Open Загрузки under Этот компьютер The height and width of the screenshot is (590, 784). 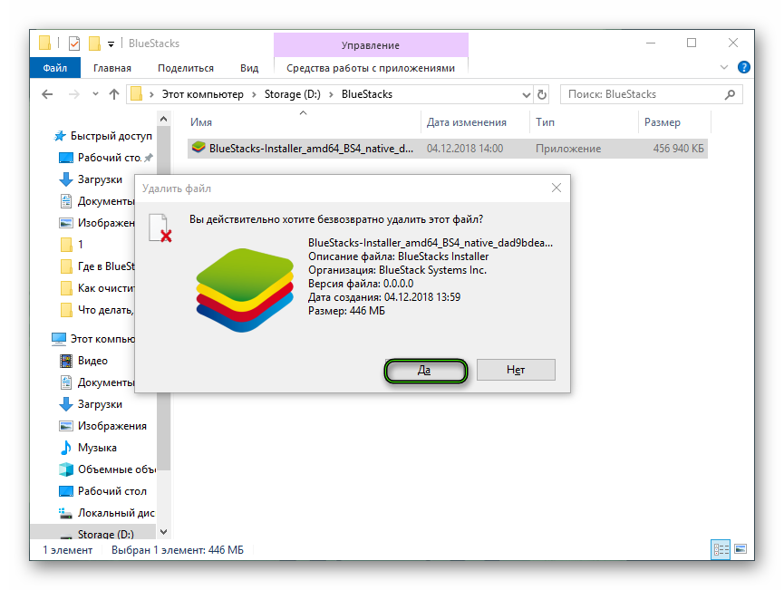pos(100,404)
